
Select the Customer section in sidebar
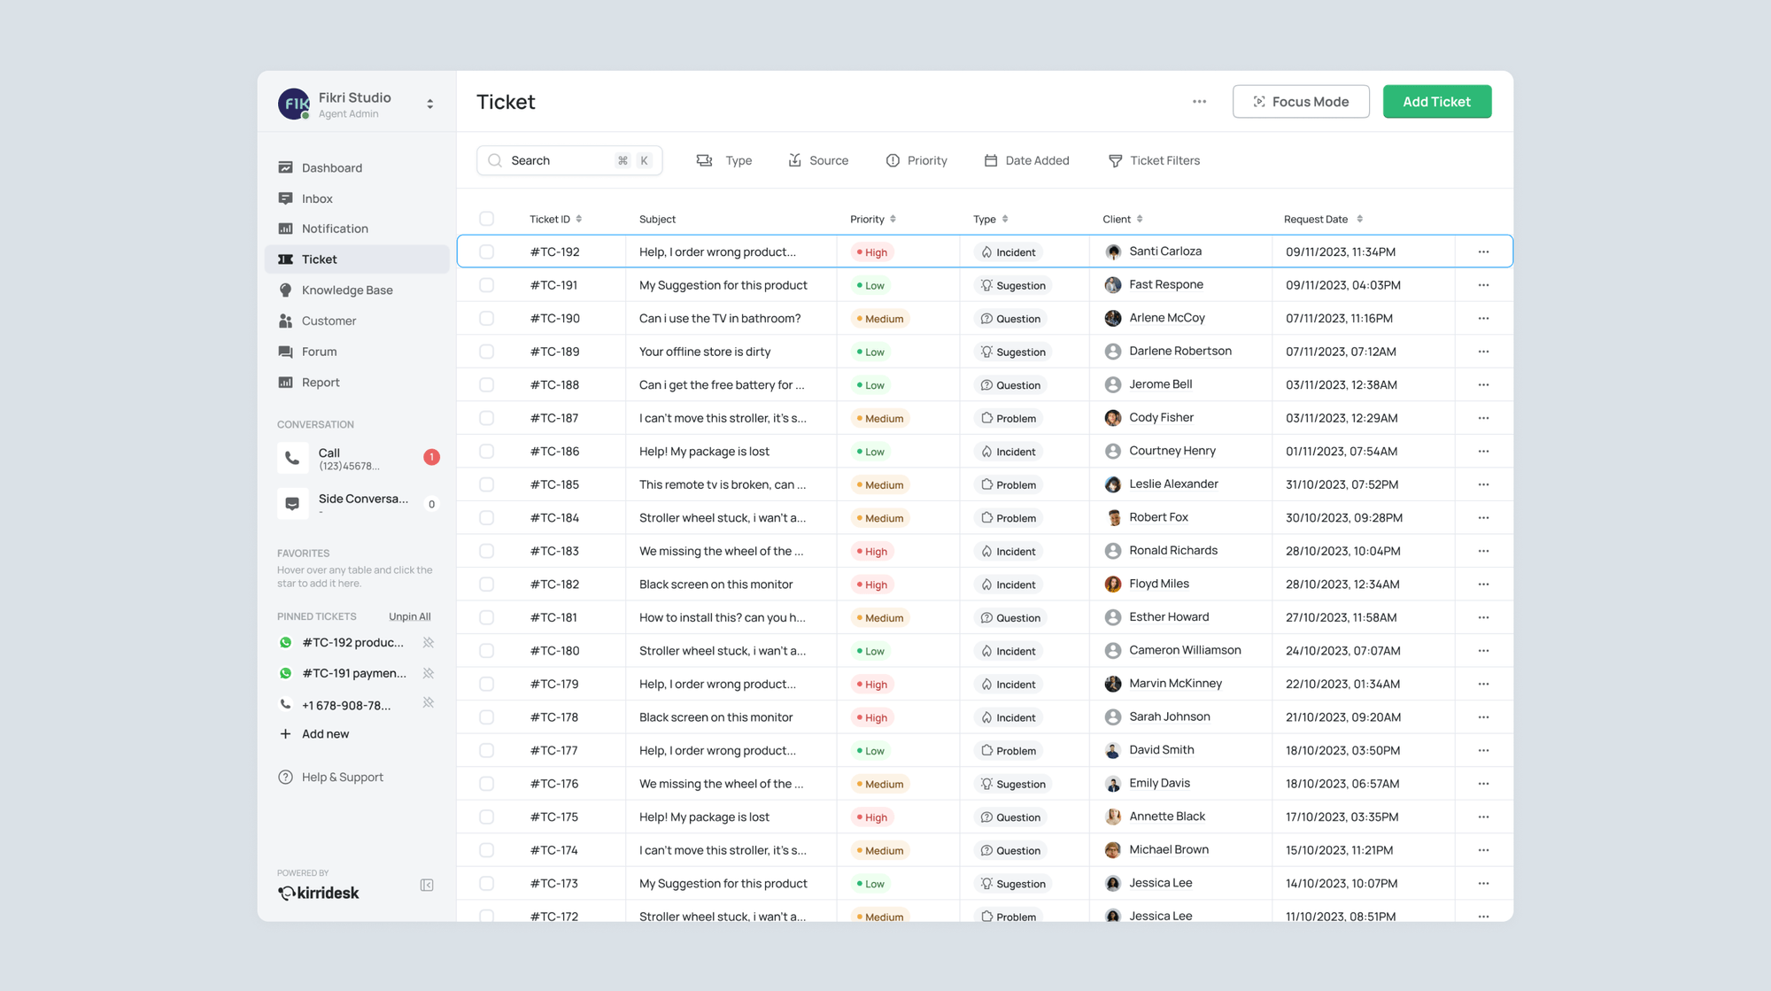(x=329, y=321)
